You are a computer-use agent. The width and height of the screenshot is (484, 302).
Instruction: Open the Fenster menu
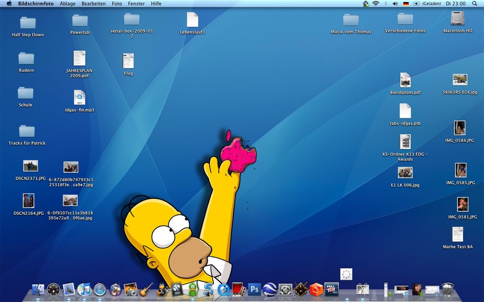pos(137,4)
